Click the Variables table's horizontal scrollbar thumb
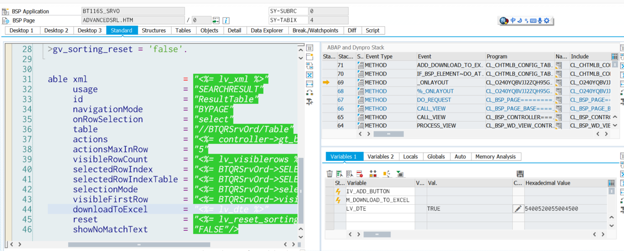The image size is (624, 251). 376,234
